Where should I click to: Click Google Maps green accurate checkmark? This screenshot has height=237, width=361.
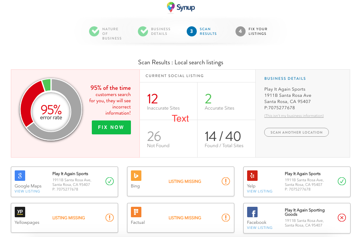click(110, 181)
